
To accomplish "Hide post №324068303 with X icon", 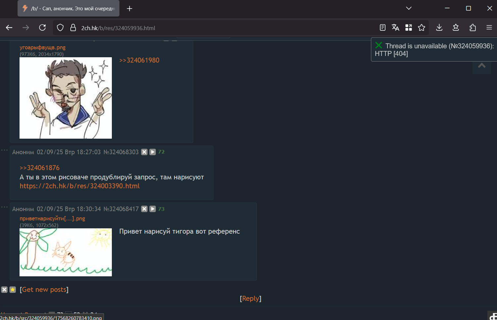I will coord(144,152).
